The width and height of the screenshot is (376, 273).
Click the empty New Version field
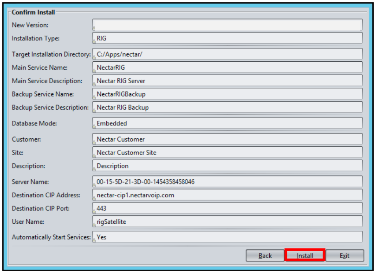point(227,25)
